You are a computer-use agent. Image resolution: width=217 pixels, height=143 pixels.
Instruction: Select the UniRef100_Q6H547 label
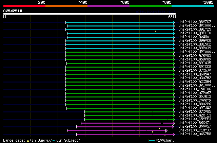click(x=195, y=74)
